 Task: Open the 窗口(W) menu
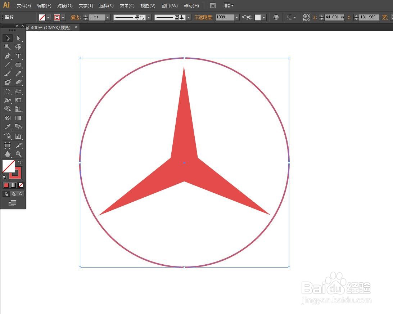pos(170,5)
